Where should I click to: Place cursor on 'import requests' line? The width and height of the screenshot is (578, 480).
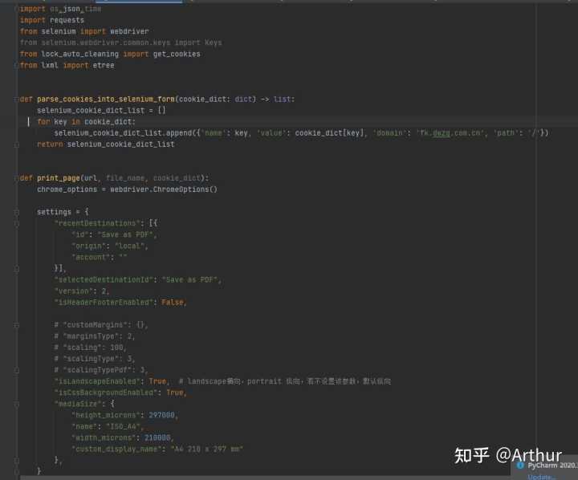pos(52,20)
